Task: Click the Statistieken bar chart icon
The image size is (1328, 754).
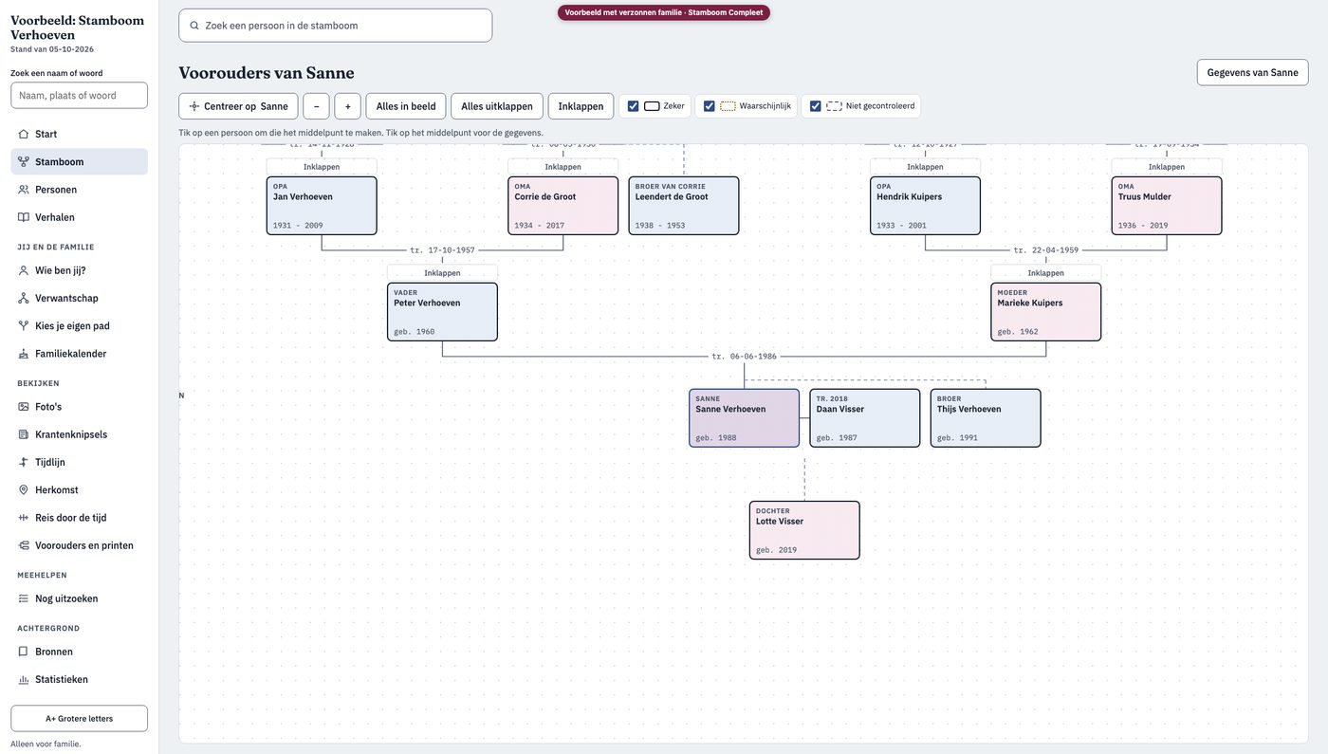Action: click(x=24, y=680)
